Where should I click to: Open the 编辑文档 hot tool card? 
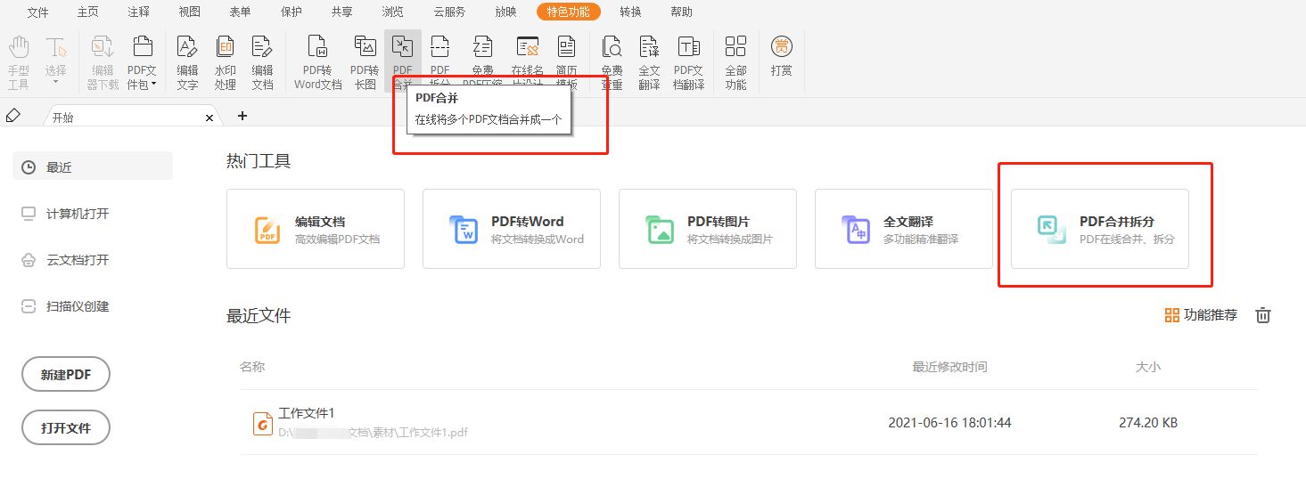coord(316,229)
